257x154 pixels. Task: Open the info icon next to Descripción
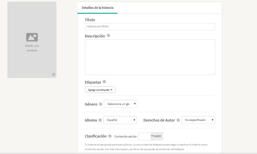click(x=108, y=35)
